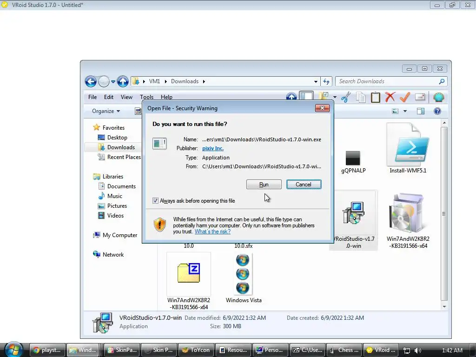
Task: Toggle the navigation pane toolbar button
Action: point(307,97)
